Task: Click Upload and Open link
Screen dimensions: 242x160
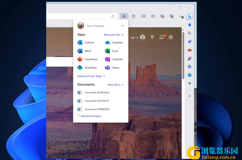Action: (x=90, y=116)
